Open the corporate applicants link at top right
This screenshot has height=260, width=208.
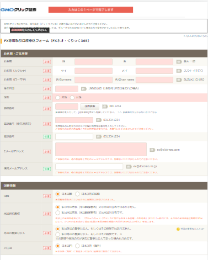point(195,36)
